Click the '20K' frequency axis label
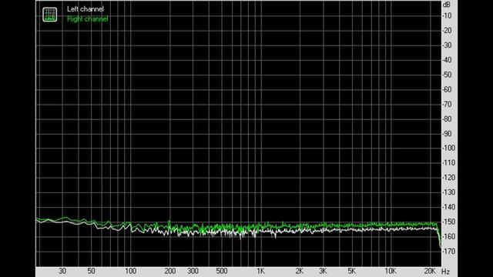This screenshot has width=493, height=277. click(x=430, y=271)
